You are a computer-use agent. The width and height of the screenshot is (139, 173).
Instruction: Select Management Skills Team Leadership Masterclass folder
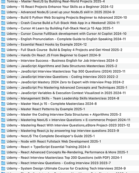(x=69, y=98)
